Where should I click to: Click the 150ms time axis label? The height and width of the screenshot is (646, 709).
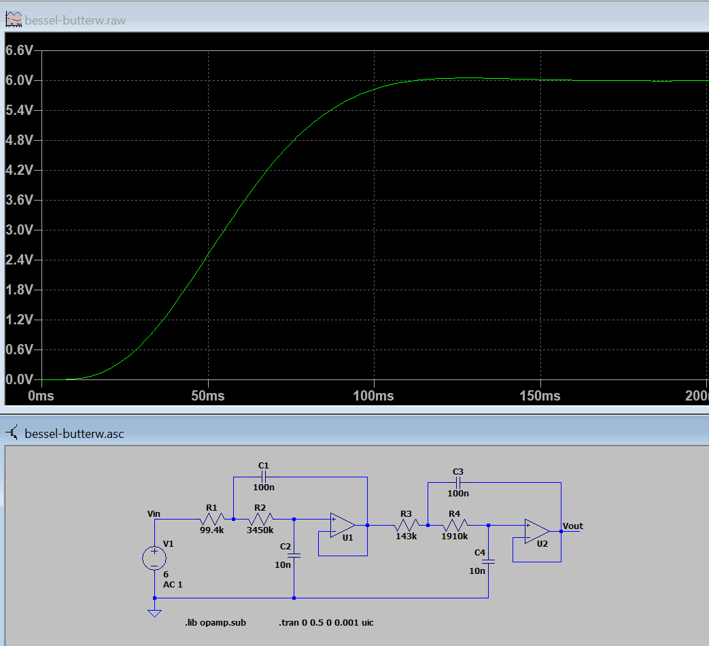click(540, 396)
